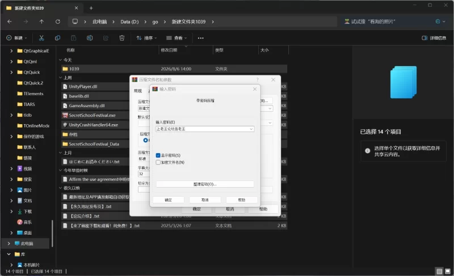Click the Delete trash icon in toolbar

point(122,38)
